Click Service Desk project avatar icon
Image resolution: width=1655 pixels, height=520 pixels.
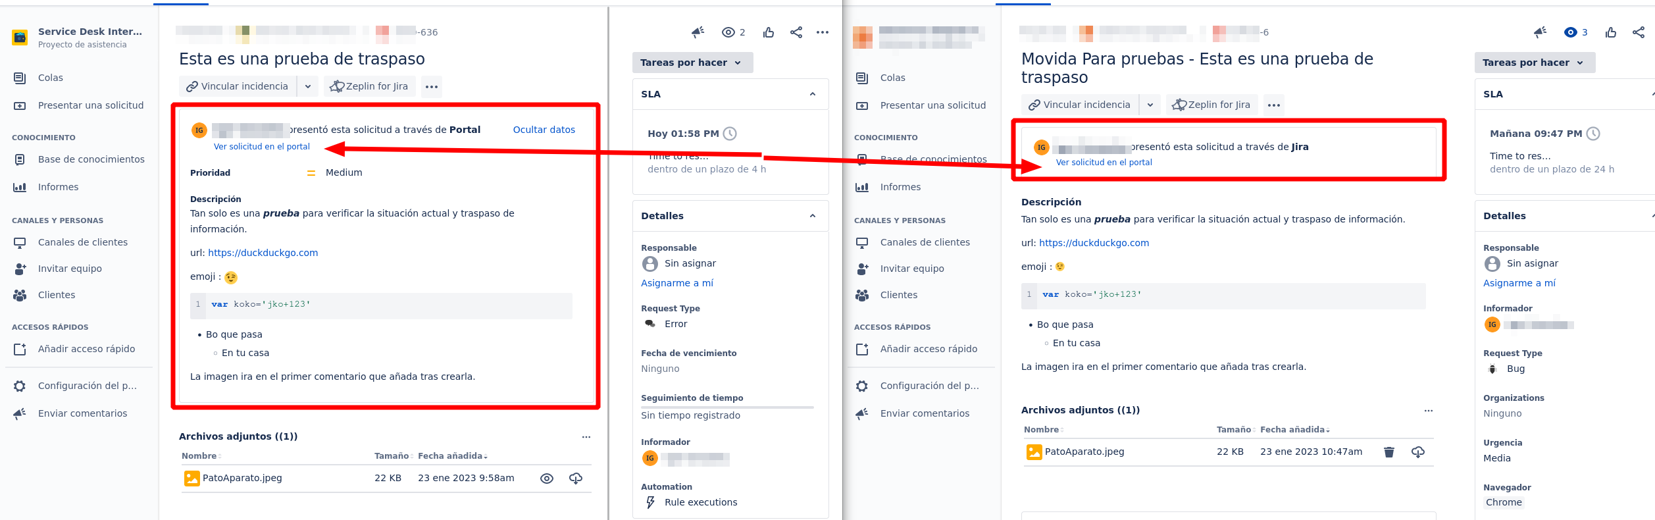tap(20, 38)
